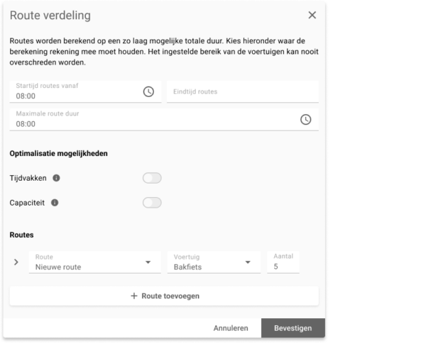Close the Route verdeling dialog
Image resolution: width=426 pixels, height=343 pixels.
tap(312, 15)
